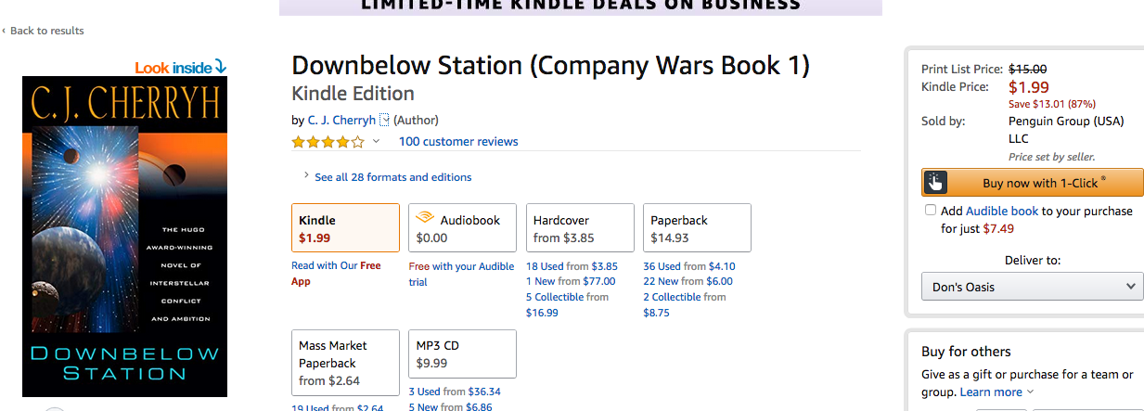Screen dimensions: 1144x411
Task: Expand the Learn more chevron under Buy for others
Action: tap(1031, 392)
